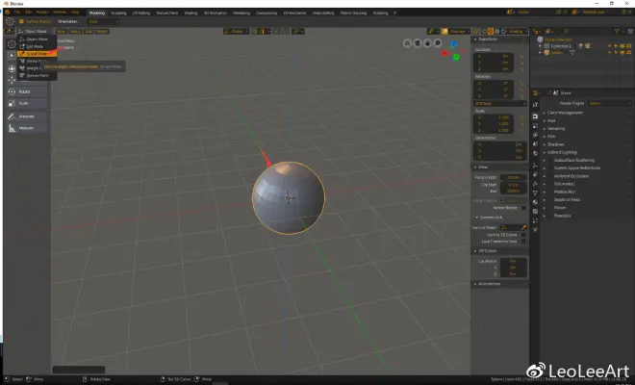Enable the Lock Camera to View checkbox
The height and width of the screenshot is (385, 635).
click(x=523, y=242)
